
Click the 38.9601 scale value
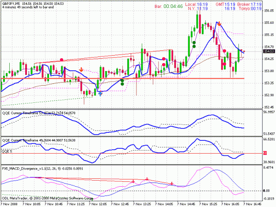coord(269,162)
